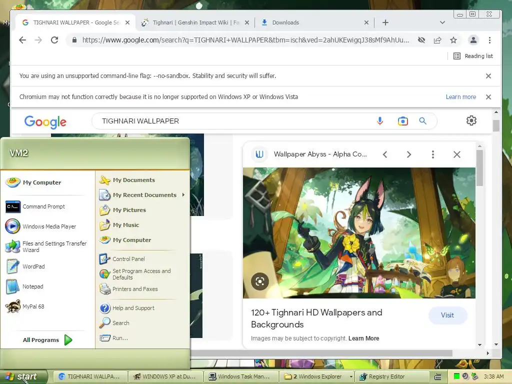
Task: Click the padlock site info icon
Action: 74,40
